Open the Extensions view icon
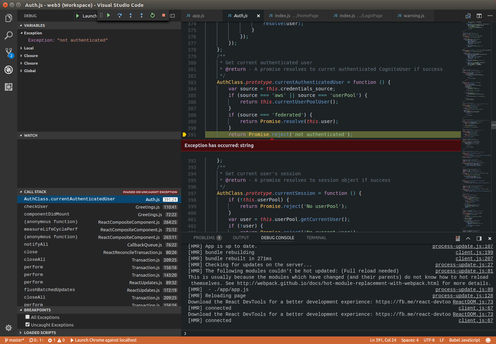Viewport: 496px width, 344px height. coord(9,87)
